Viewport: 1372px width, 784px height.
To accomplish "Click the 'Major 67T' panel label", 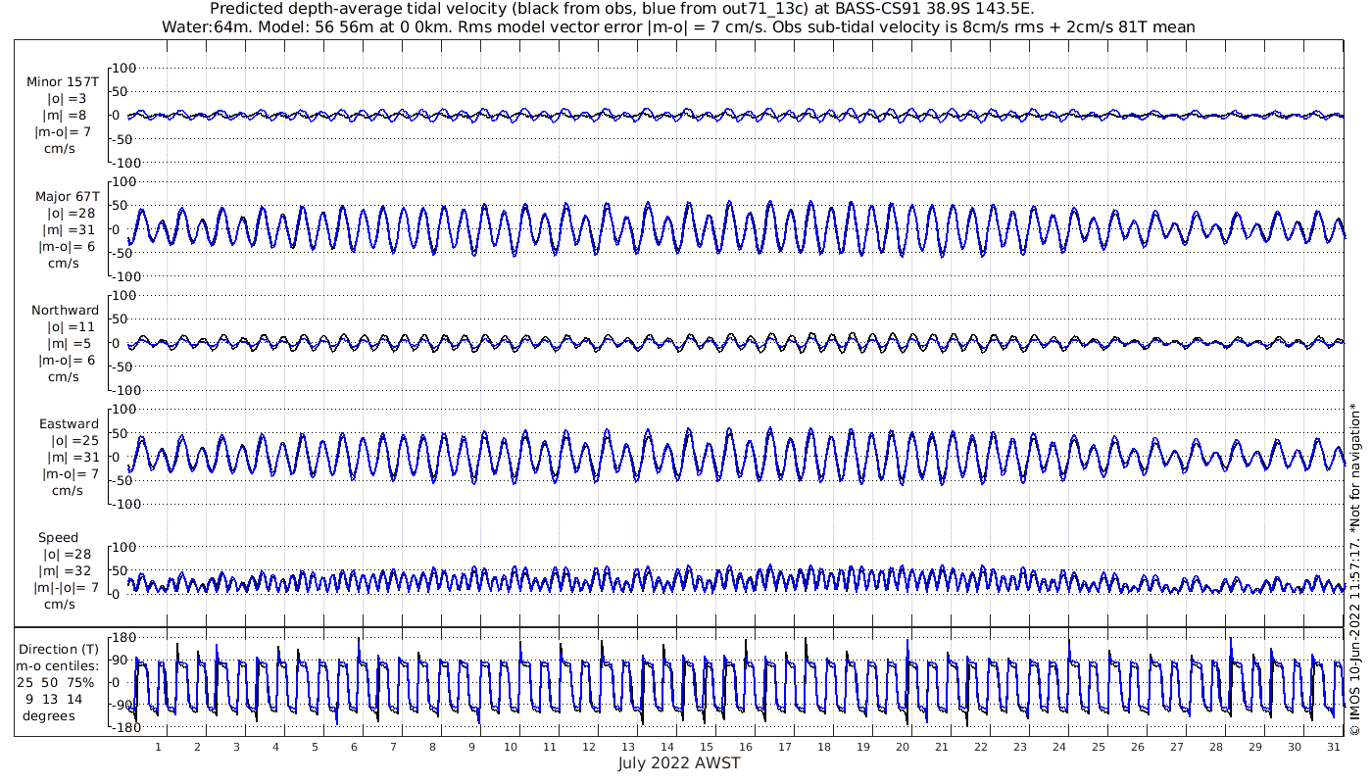I will coord(67,197).
